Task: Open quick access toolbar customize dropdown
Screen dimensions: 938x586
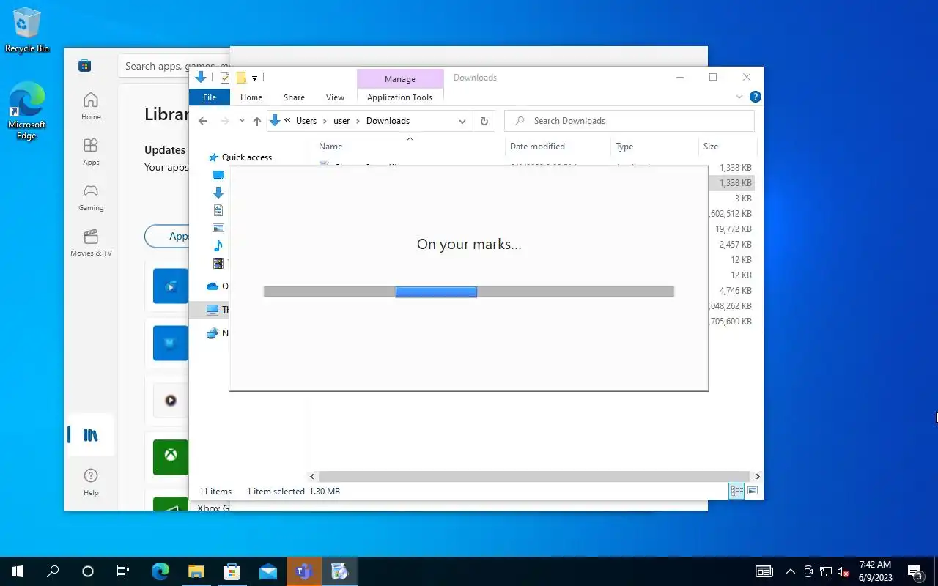Action: (x=255, y=78)
